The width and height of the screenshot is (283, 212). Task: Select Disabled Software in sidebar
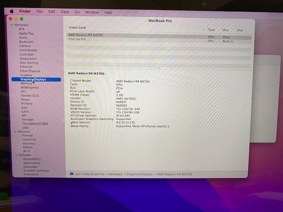(36, 170)
